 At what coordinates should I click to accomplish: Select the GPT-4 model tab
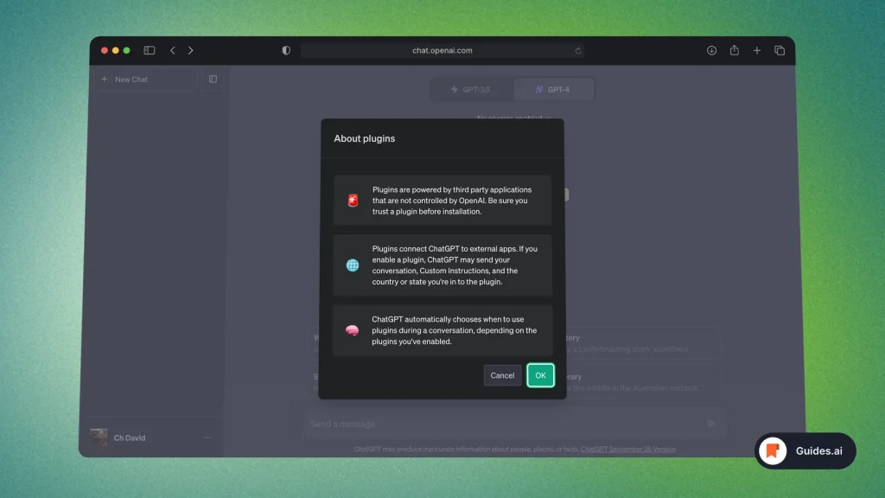pyautogui.click(x=553, y=89)
